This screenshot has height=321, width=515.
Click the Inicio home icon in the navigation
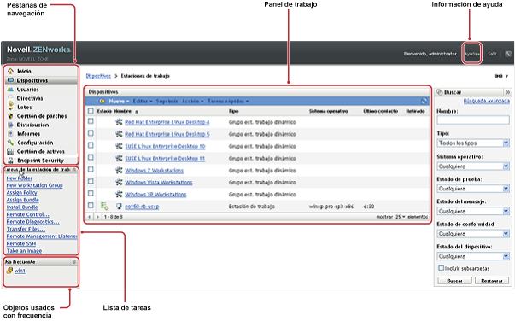10,71
